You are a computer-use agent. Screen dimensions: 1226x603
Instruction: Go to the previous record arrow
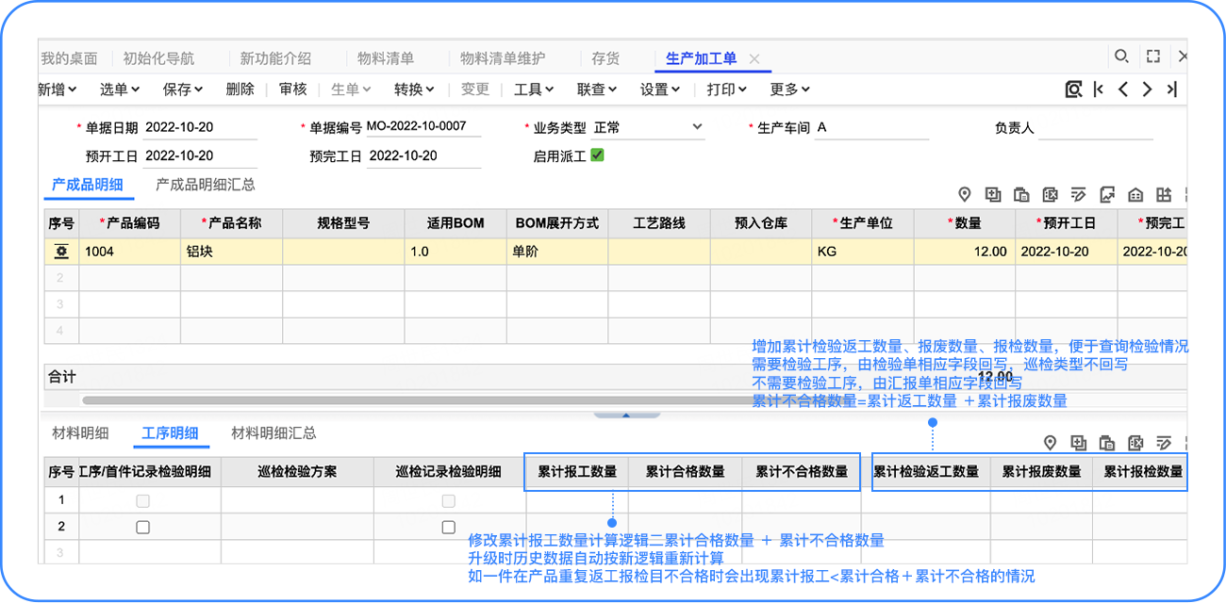pos(1122,90)
